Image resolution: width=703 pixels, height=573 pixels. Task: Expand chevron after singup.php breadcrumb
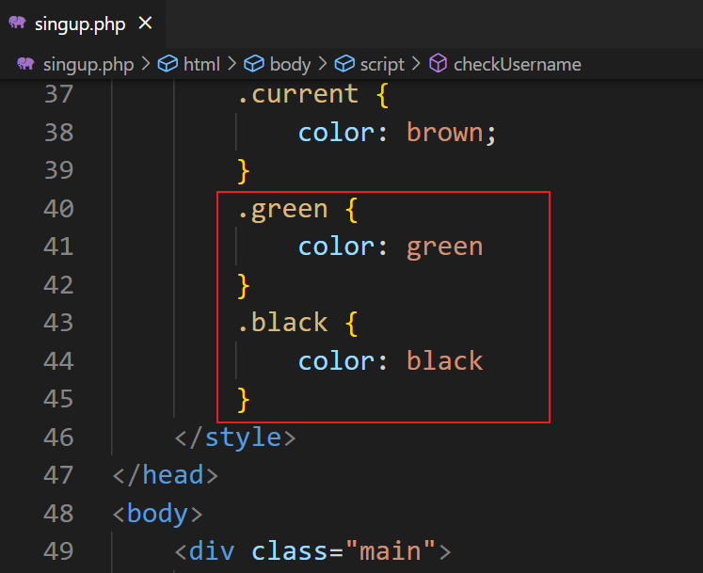pos(145,64)
